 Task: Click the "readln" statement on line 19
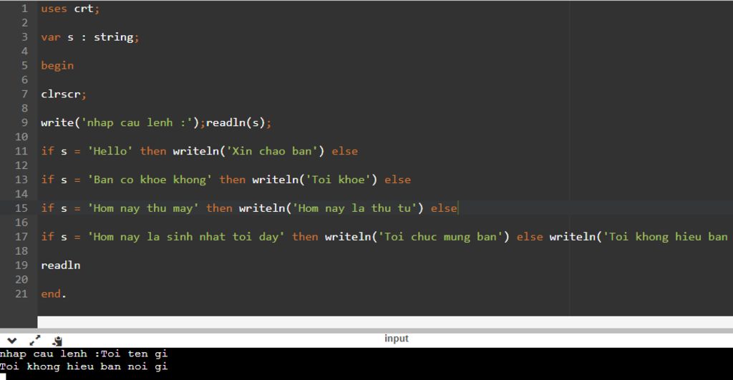pos(60,265)
